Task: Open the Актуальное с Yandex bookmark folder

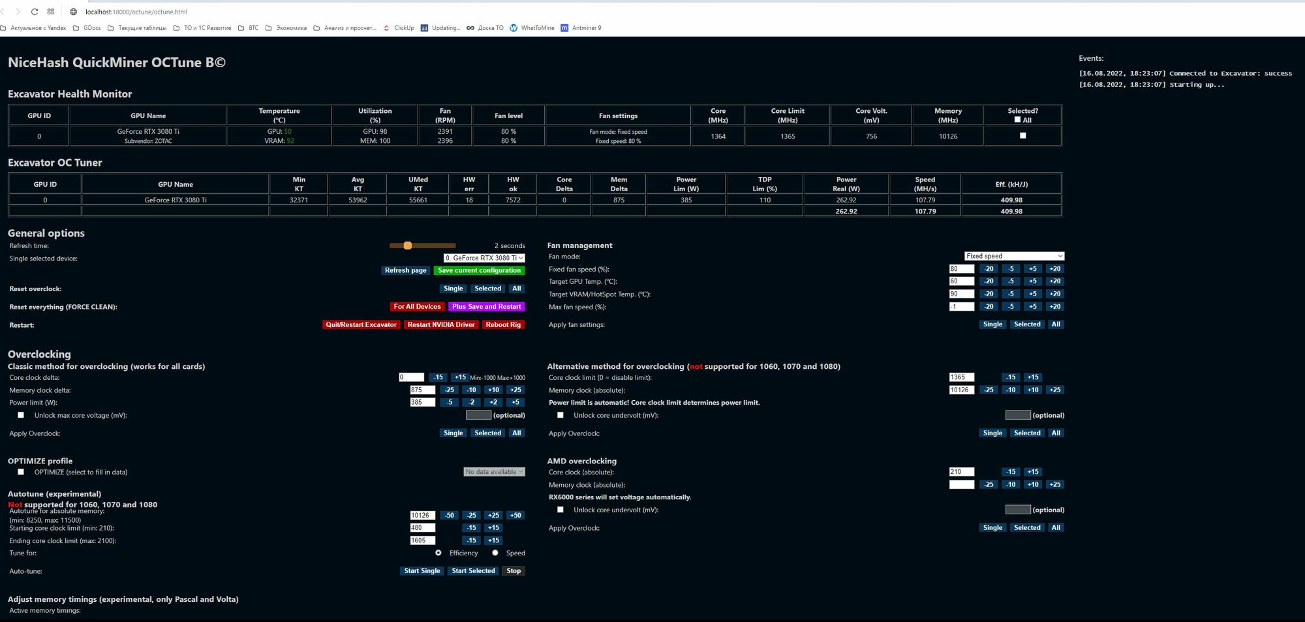Action: [x=33, y=28]
